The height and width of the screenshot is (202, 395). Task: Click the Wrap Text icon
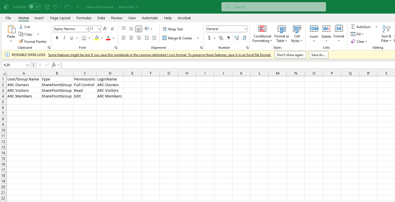tap(165, 29)
